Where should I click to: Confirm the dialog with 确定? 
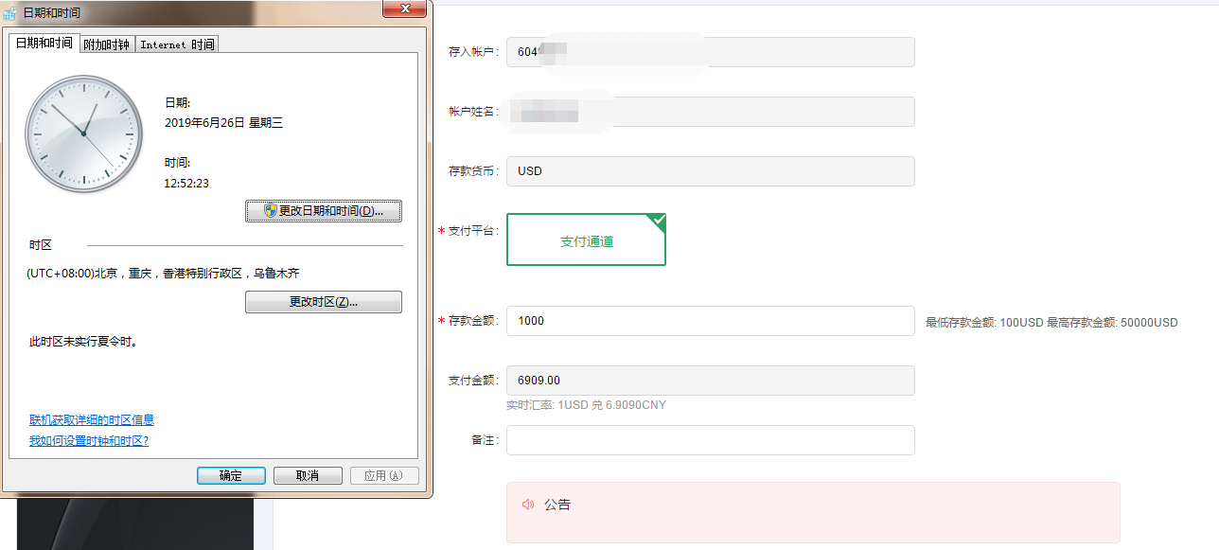pyautogui.click(x=231, y=475)
